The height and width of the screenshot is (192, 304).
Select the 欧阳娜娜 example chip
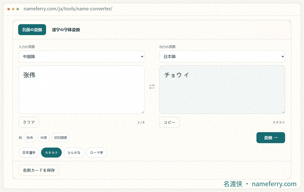pos(61,138)
